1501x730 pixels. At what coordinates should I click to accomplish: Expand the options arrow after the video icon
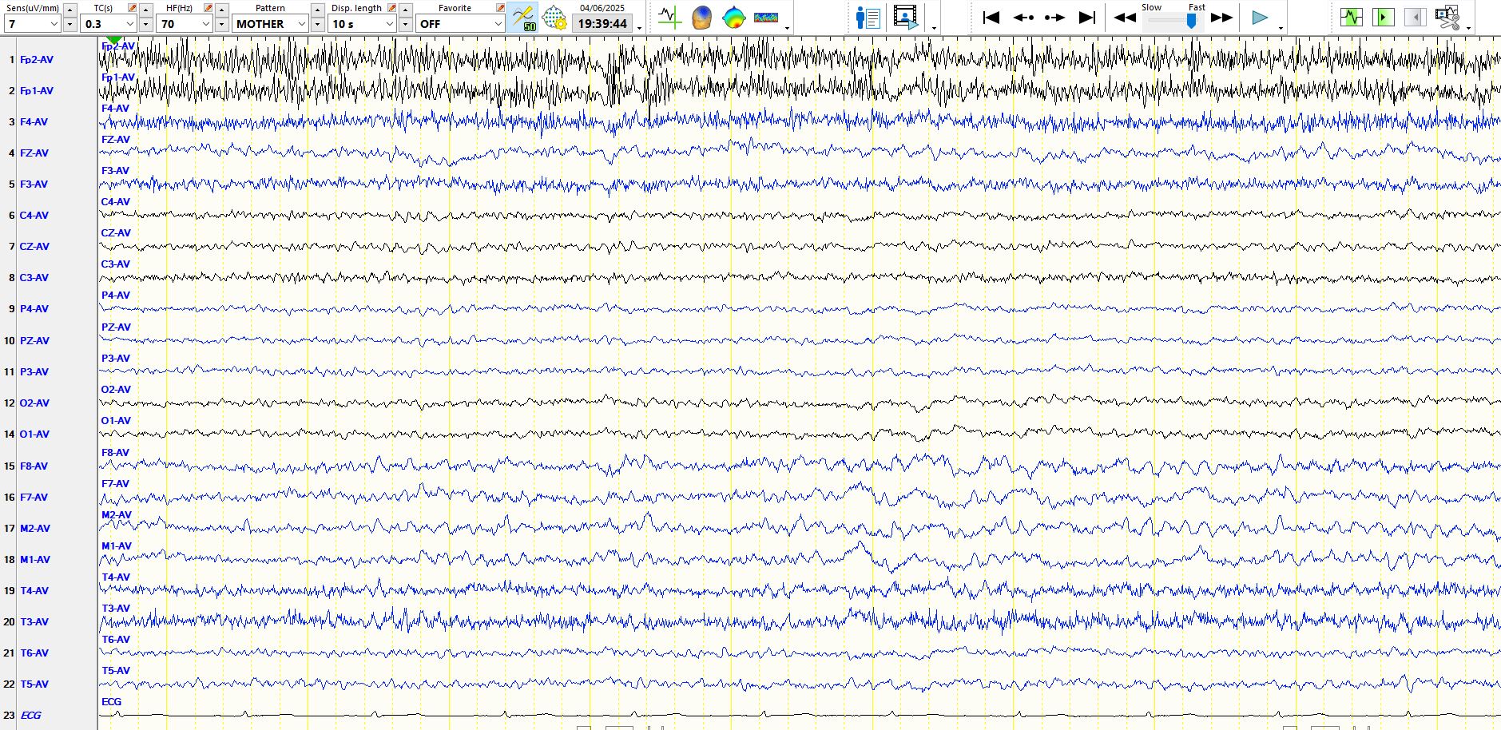pos(934,28)
